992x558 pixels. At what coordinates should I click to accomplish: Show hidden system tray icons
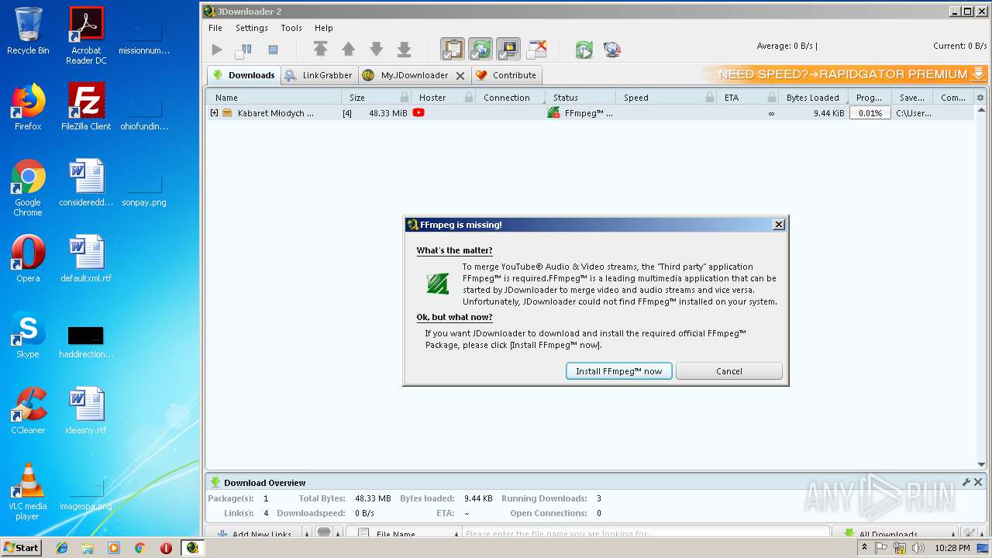[x=864, y=548]
